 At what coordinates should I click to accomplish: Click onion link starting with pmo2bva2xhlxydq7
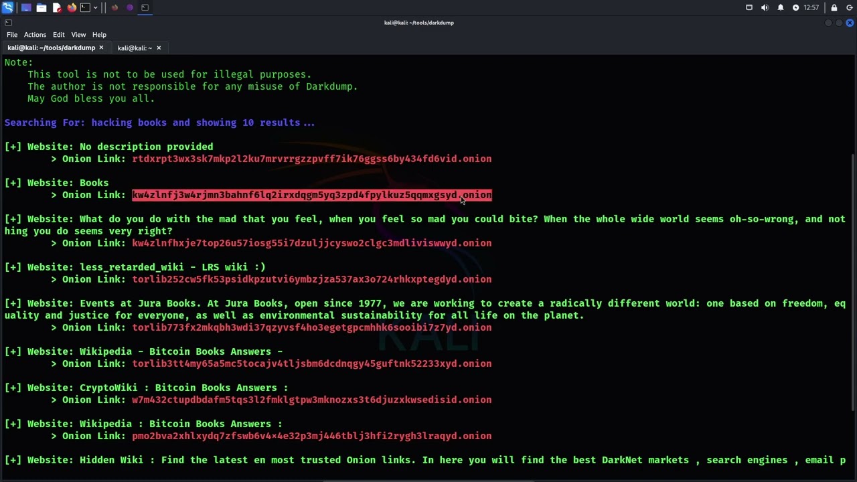(x=311, y=436)
